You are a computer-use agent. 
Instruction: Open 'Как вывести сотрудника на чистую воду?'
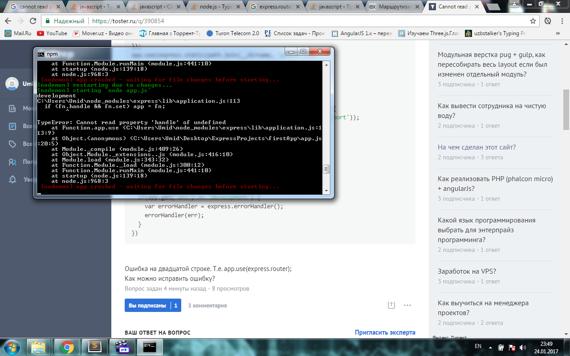click(492, 111)
